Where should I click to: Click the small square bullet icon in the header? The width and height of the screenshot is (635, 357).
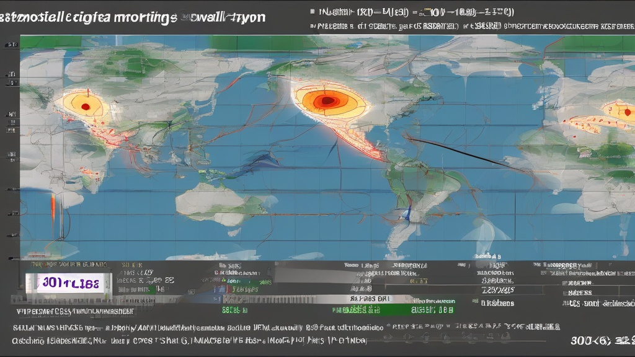click(x=313, y=11)
